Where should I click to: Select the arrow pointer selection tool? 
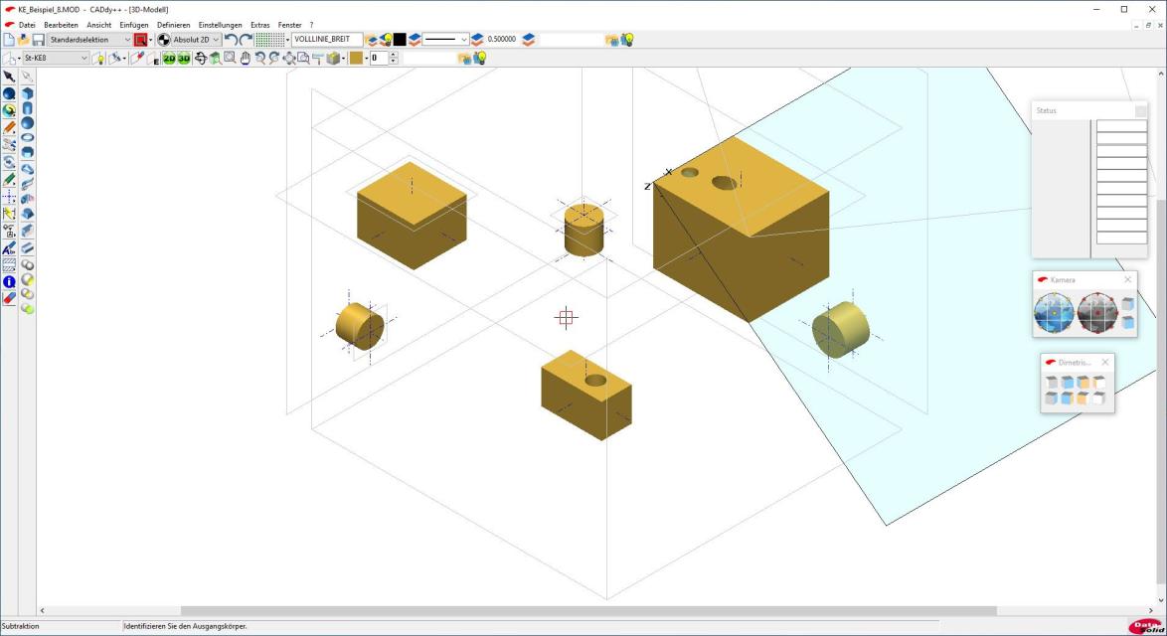[x=9, y=77]
